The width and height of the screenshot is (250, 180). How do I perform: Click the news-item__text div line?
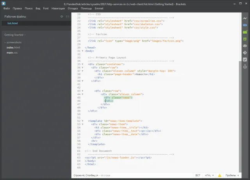[128, 131]
